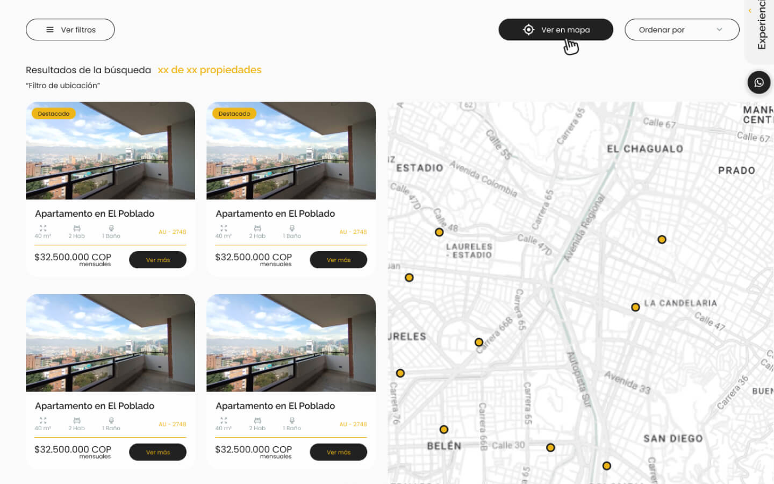Select map pin right of Calle 30
Screen dimensions: 774x484
[x=550, y=447]
